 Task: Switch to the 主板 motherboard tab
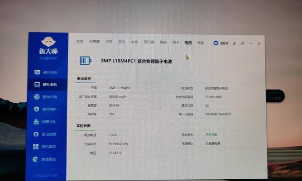point(134,42)
